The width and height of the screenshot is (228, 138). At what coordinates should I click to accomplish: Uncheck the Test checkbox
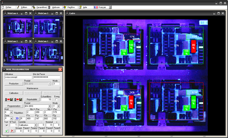[7, 125]
